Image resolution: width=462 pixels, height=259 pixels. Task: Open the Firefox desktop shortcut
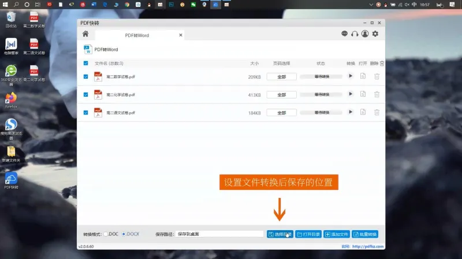click(x=11, y=100)
